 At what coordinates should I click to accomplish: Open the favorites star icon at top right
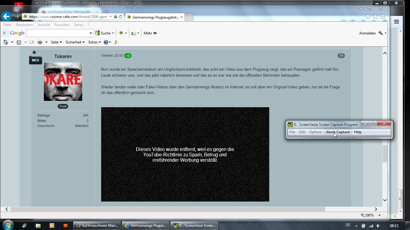(375, 17)
